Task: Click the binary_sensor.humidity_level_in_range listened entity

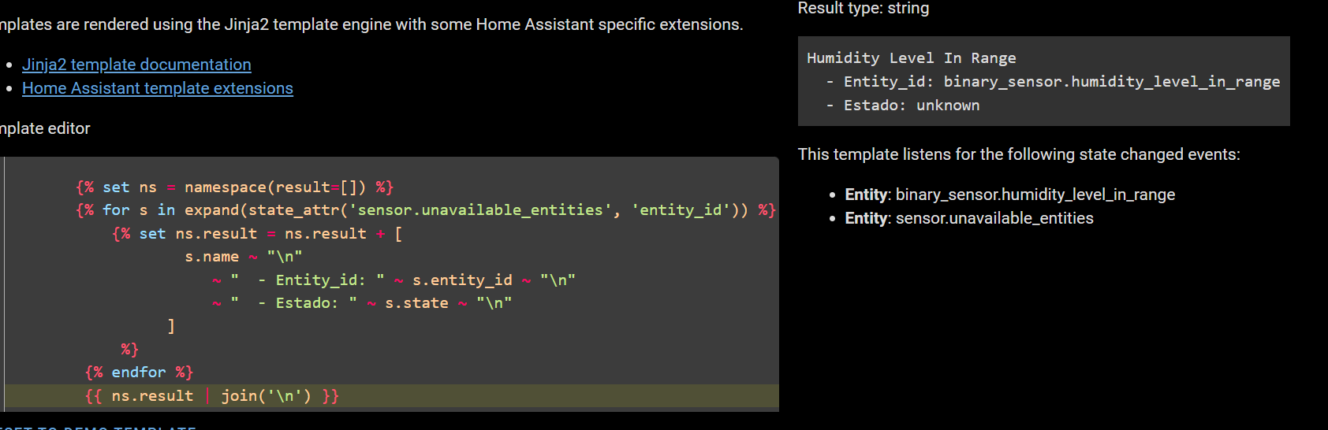Action: (x=1035, y=195)
